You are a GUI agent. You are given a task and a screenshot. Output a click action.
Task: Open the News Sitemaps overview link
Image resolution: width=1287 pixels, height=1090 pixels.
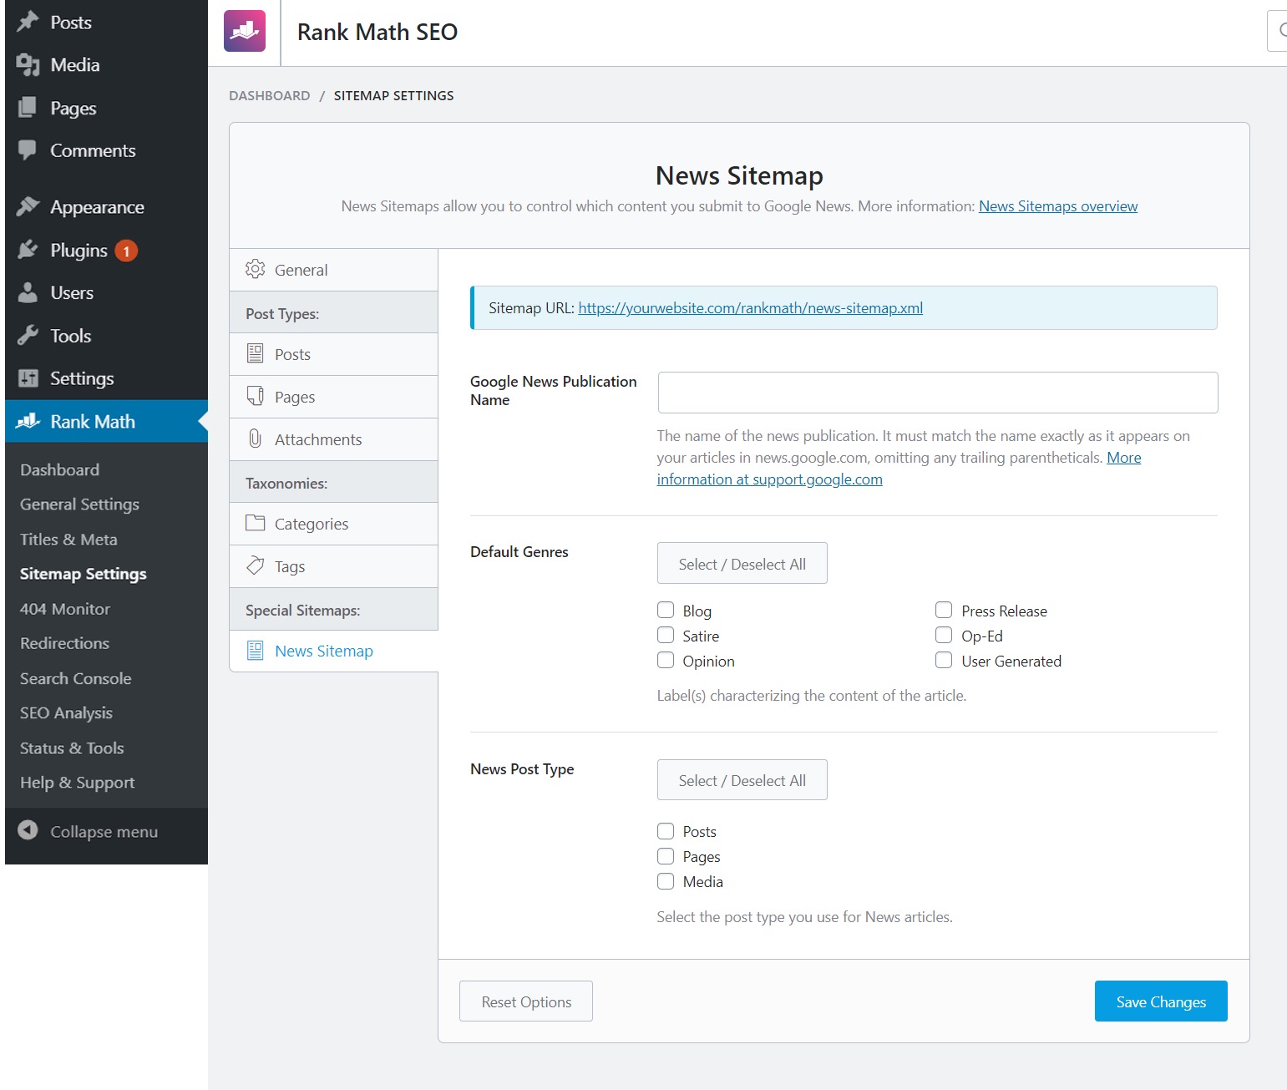coord(1057,206)
